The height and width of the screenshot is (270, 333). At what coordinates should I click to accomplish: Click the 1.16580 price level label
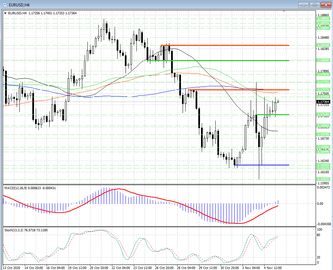click(x=323, y=147)
